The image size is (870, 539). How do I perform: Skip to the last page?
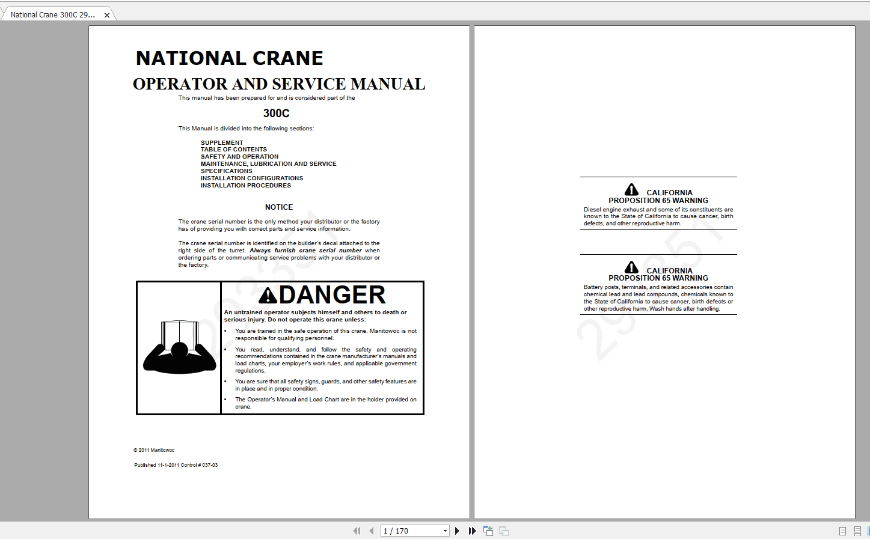[x=472, y=531]
